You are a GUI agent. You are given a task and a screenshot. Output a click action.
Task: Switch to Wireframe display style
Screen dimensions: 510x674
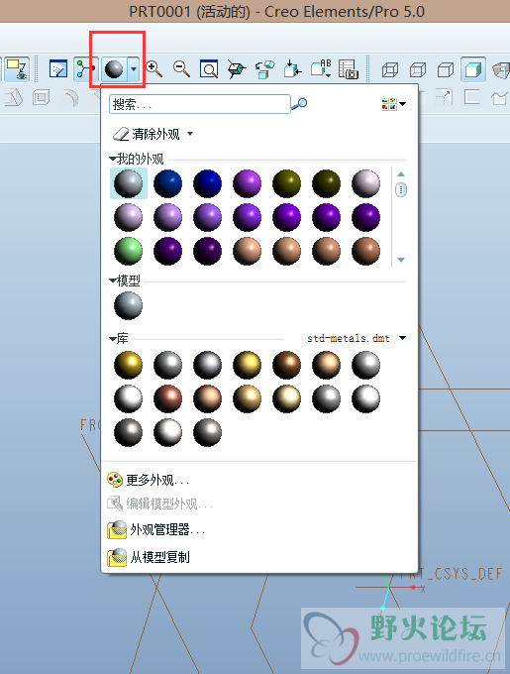click(x=390, y=69)
